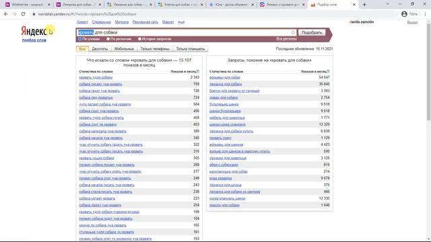Screen dimensions: 431x242
Task: Click the browser forward arrow
Action: (x=15, y=14)
